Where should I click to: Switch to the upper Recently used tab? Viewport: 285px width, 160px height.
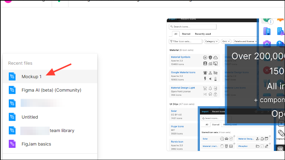pos(203,34)
